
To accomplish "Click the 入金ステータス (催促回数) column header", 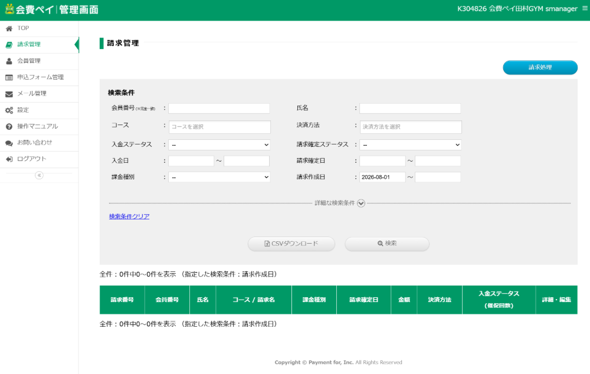I will pos(499,300).
